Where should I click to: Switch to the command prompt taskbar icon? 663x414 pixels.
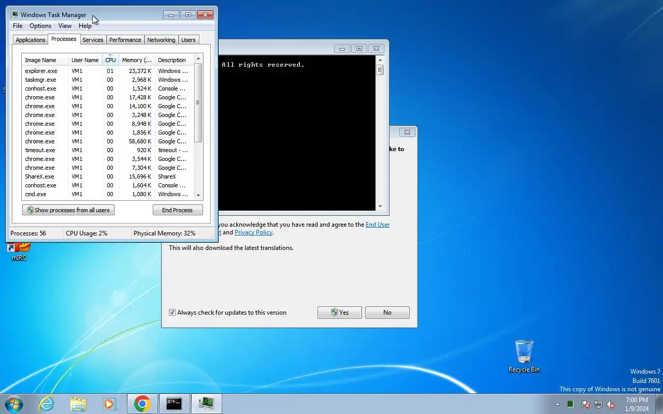coord(174,404)
